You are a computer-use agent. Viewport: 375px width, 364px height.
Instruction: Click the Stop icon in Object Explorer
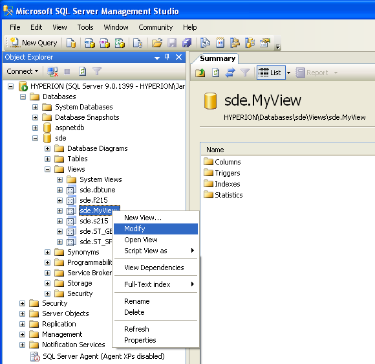point(67,71)
